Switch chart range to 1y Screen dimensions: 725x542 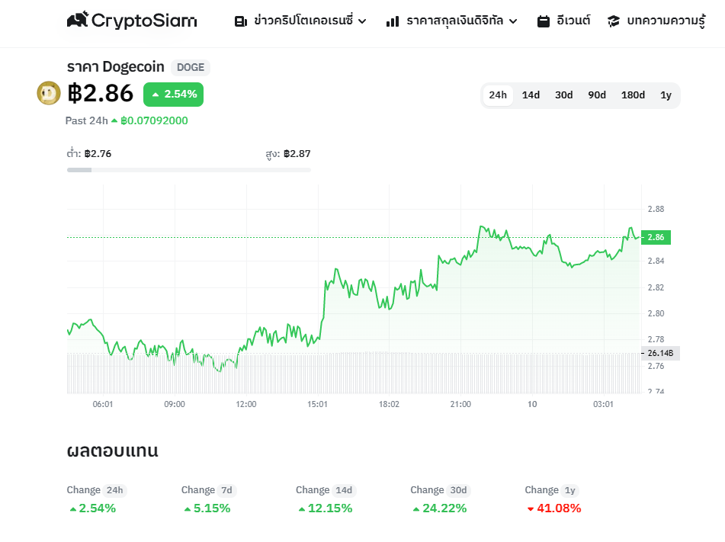[666, 95]
